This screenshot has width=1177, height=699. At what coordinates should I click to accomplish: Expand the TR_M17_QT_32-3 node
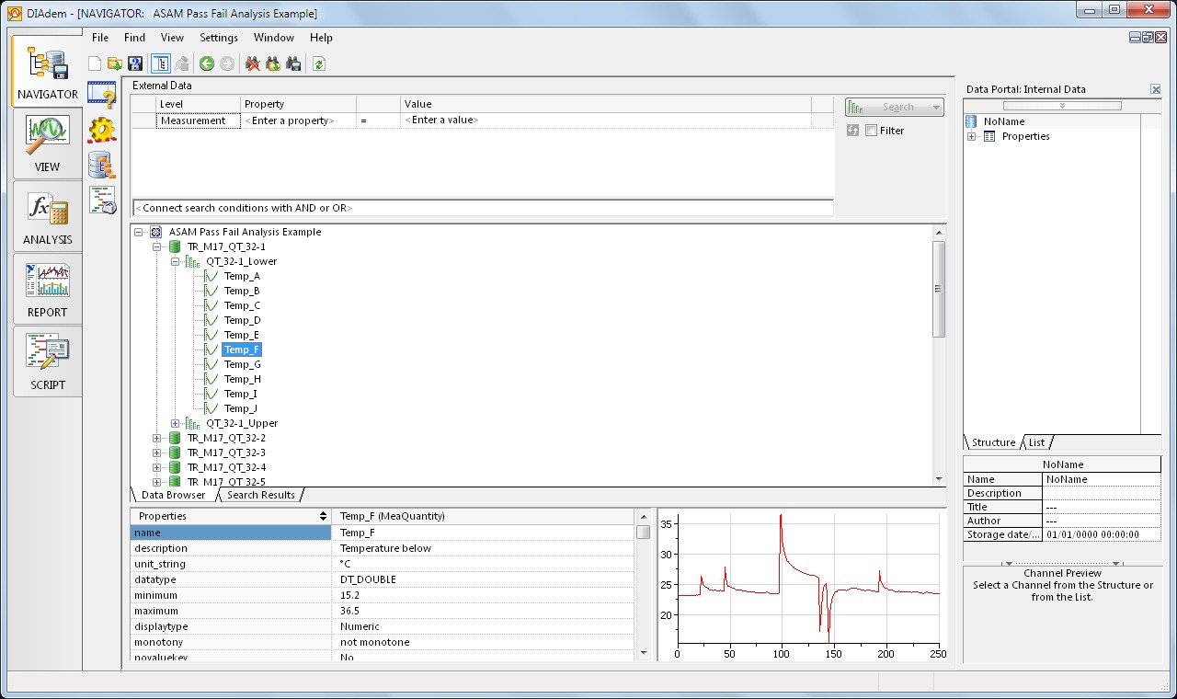coord(156,453)
